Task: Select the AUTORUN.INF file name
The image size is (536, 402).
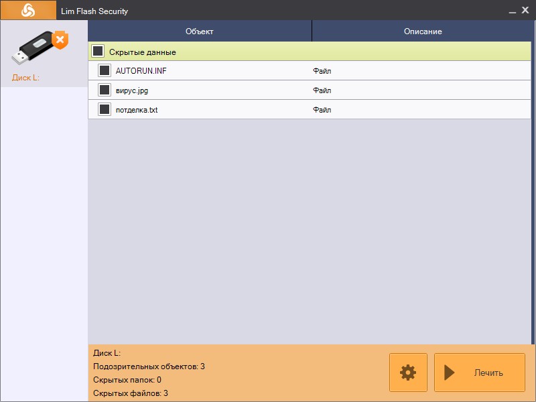Action: pos(141,71)
